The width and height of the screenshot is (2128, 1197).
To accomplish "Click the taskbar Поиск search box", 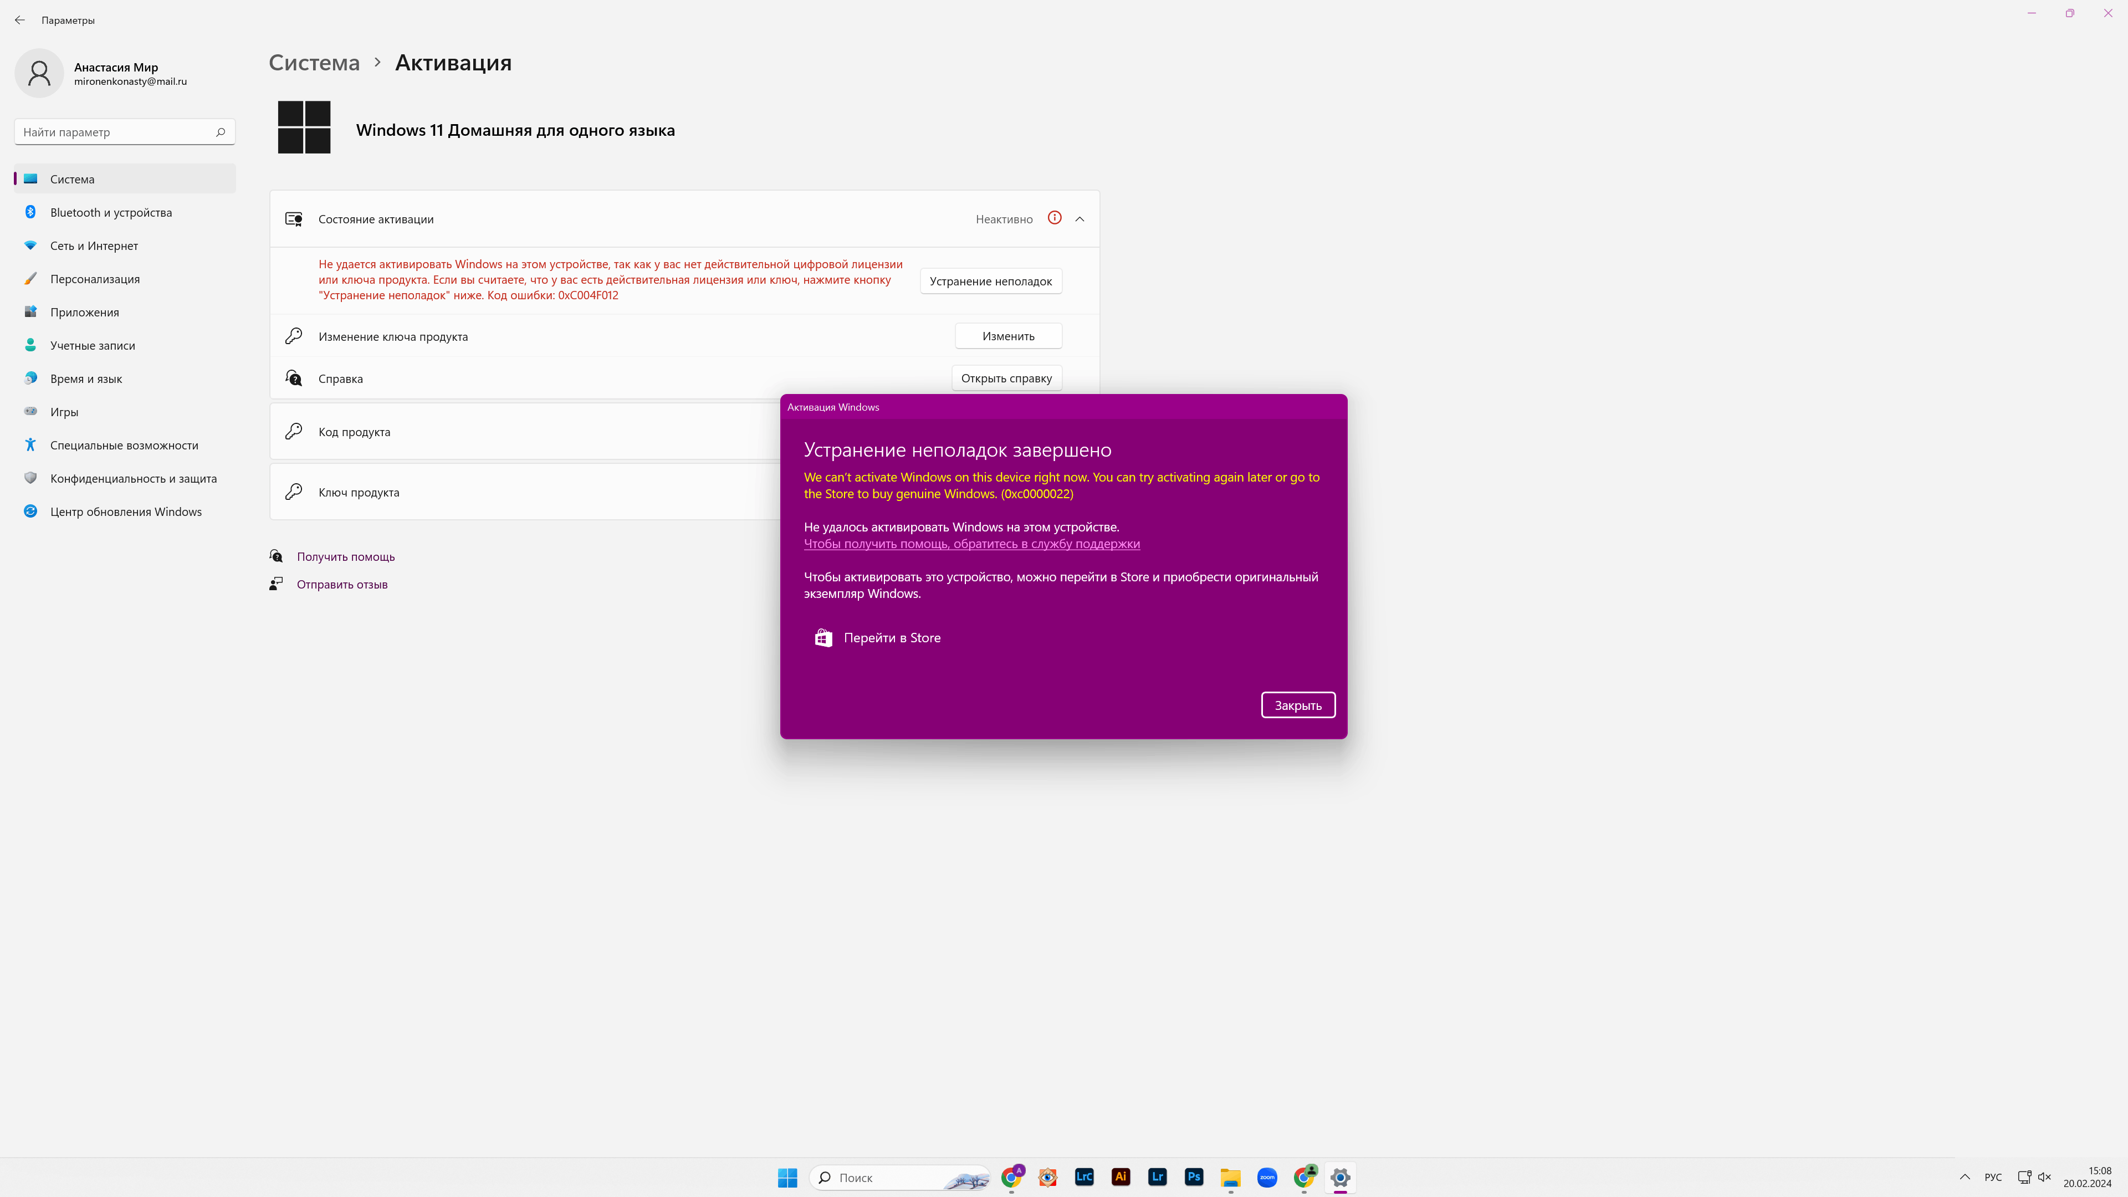I will (x=901, y=1177).
